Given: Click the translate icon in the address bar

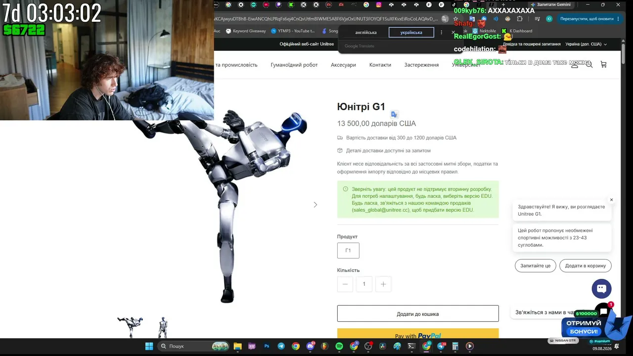Looking at the screenshot, I should coord(445,19).
